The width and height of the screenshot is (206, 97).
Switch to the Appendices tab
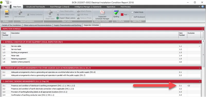[111, 7]
